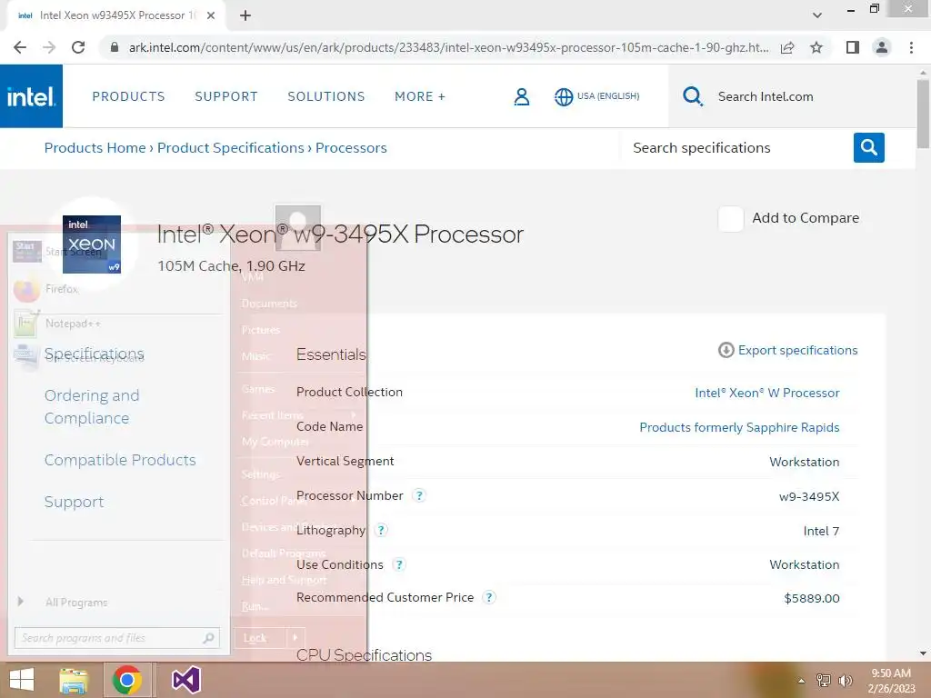Close the Intel Xeon tab
931x698 pixels.
coord(211,15)
